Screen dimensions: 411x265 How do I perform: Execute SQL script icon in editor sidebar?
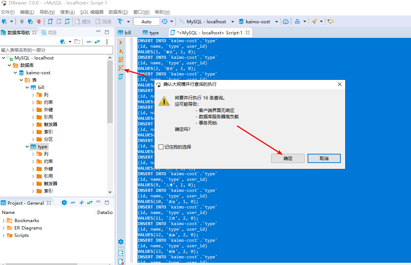[121, 60]
